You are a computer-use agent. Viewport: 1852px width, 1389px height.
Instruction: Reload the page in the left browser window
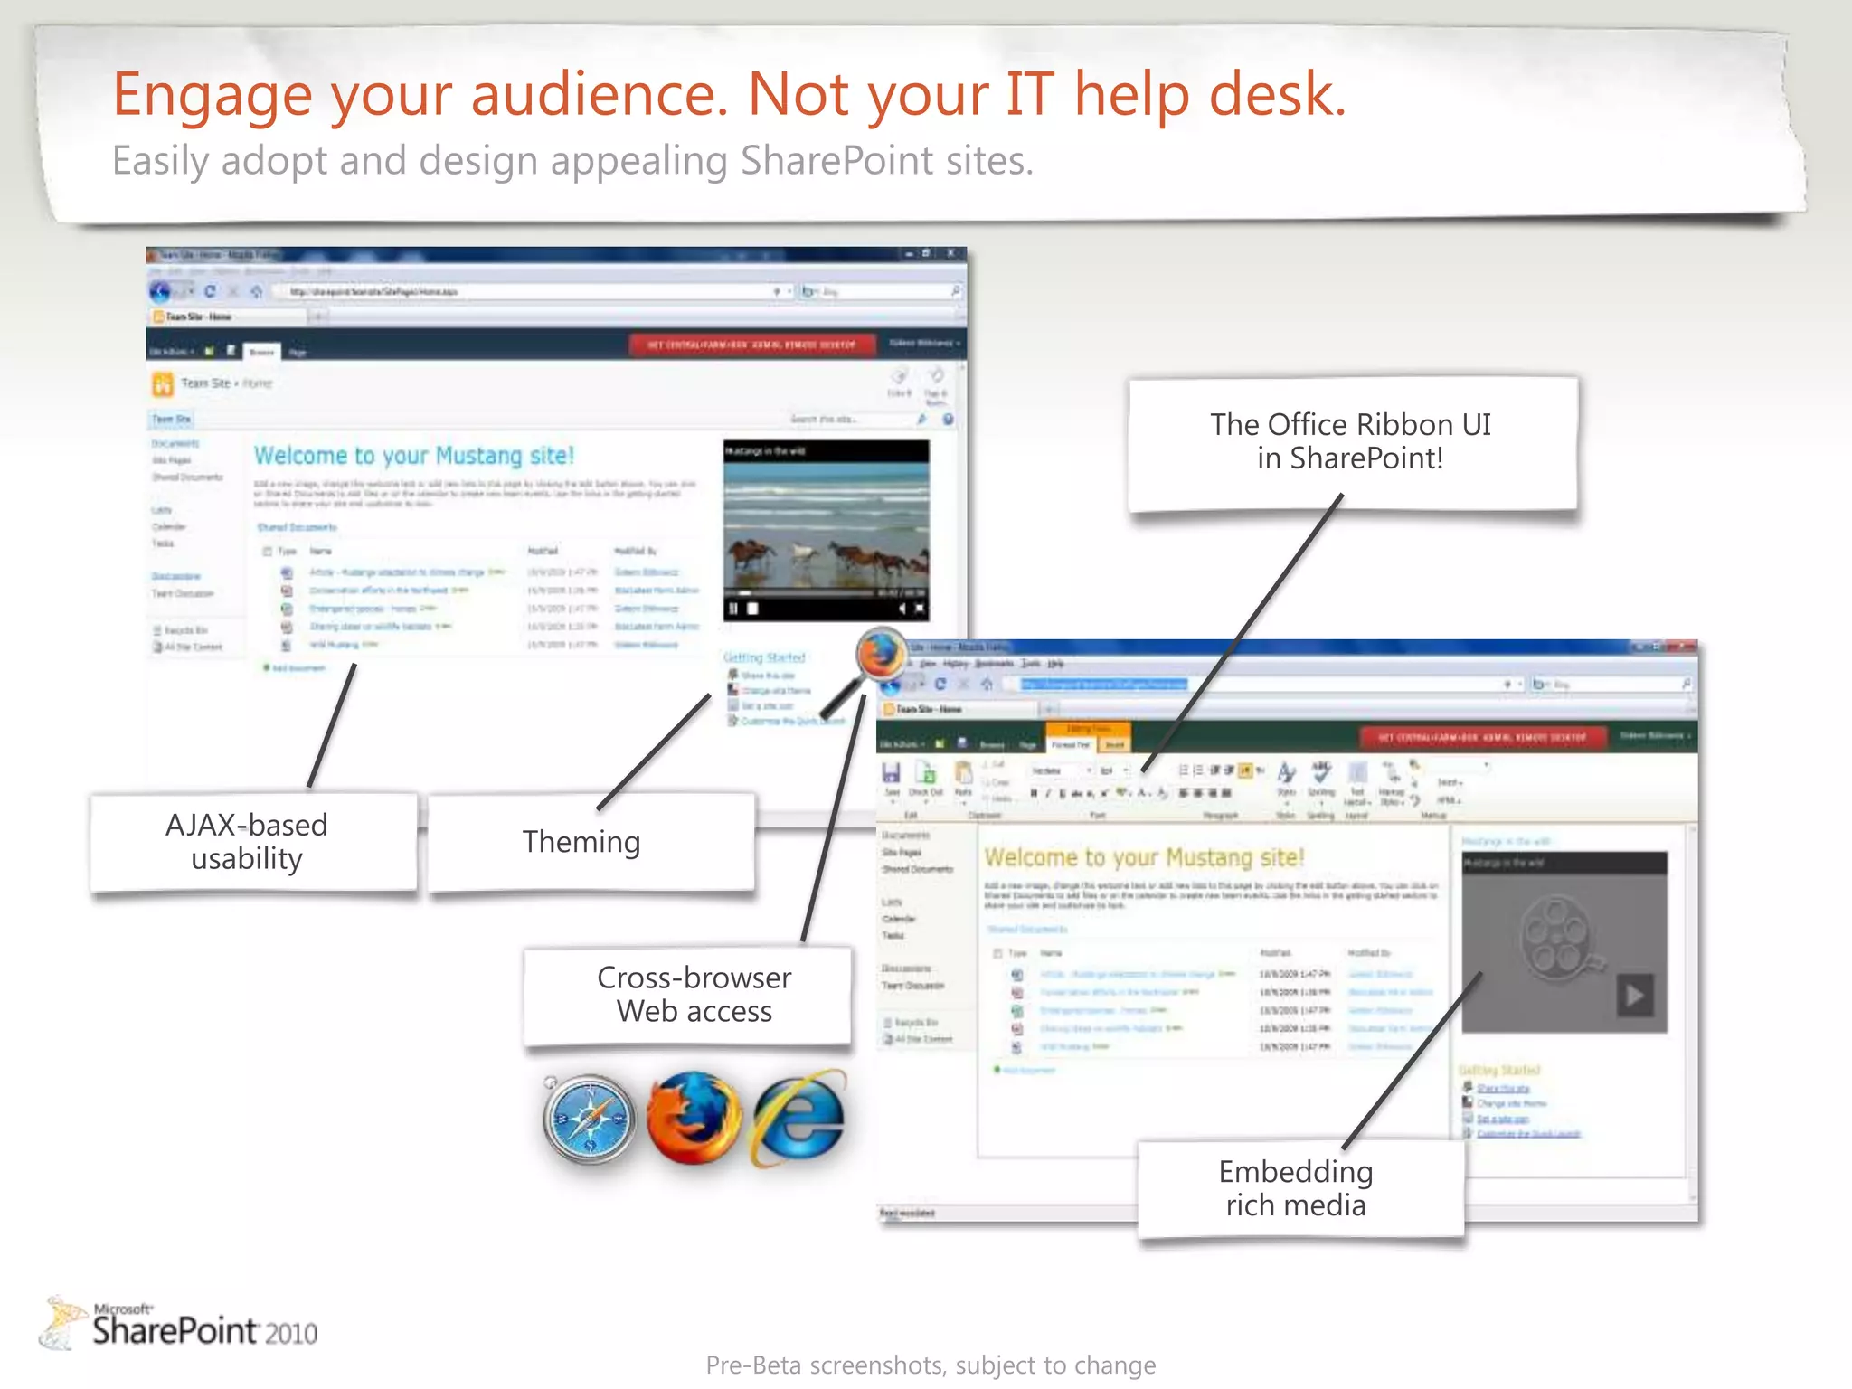coord(211,291)
